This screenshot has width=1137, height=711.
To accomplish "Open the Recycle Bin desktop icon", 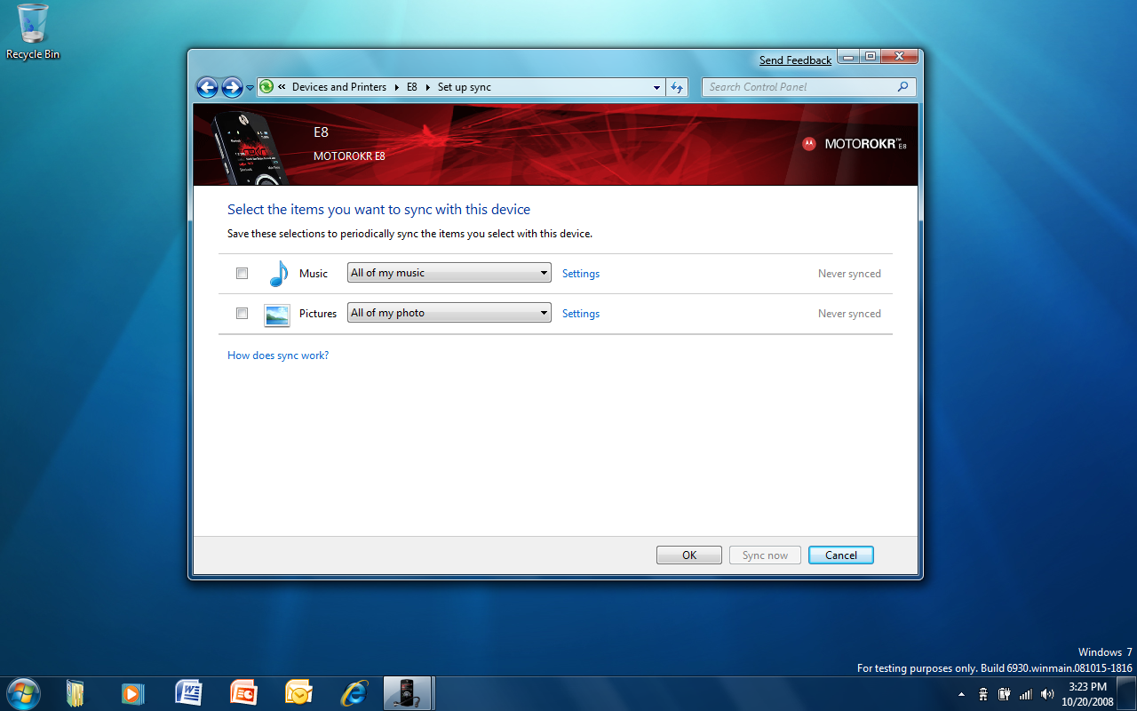I will click(33, 32).
